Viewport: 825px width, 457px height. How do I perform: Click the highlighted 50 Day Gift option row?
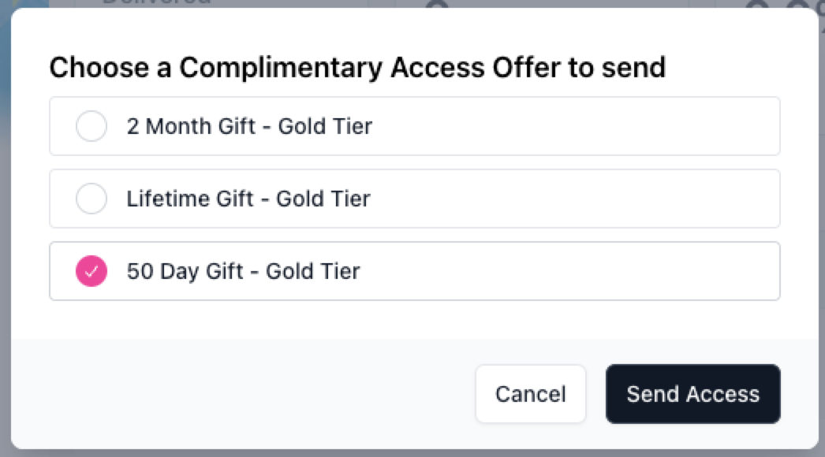coord(552,271)
